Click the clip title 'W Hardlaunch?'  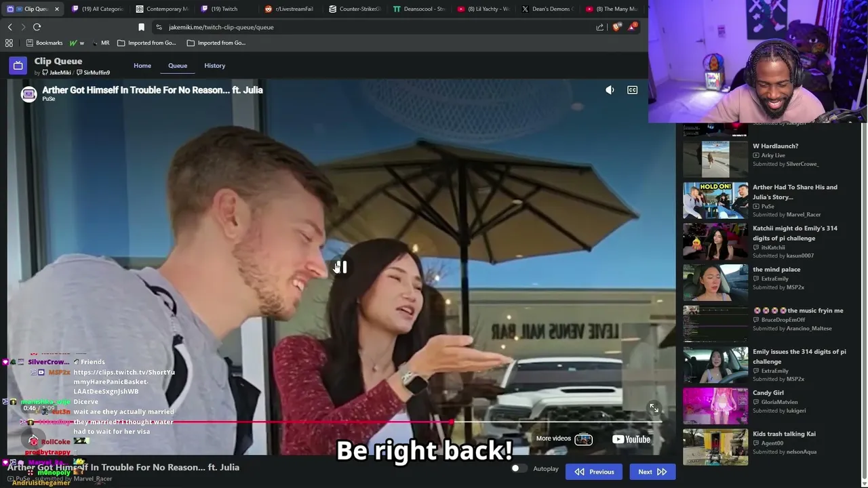(775, 146)
